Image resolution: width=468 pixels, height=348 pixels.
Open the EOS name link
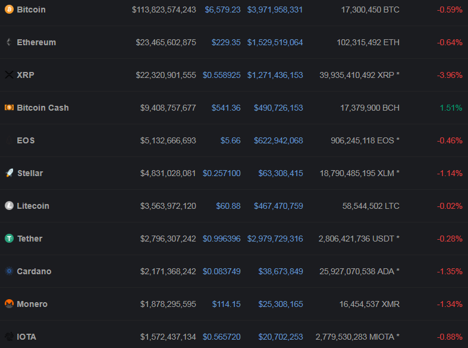click(26, 140)
